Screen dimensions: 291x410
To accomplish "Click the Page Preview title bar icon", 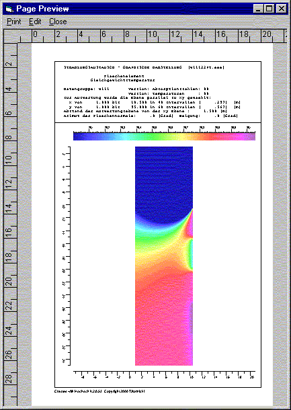I will pyautogui.click(x=9, y=9).
